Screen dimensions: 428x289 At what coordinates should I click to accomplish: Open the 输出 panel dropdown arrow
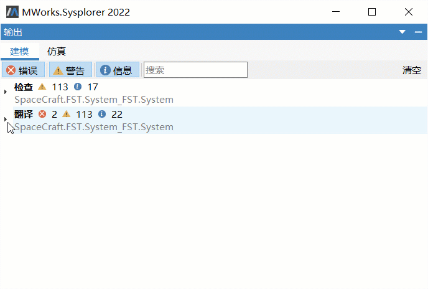(402, 32)
